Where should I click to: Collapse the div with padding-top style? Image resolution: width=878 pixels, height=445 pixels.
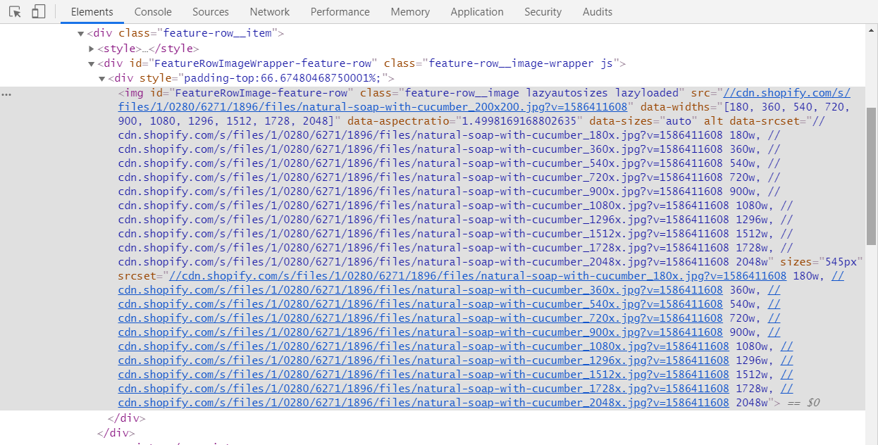click(x=103, y=78)
